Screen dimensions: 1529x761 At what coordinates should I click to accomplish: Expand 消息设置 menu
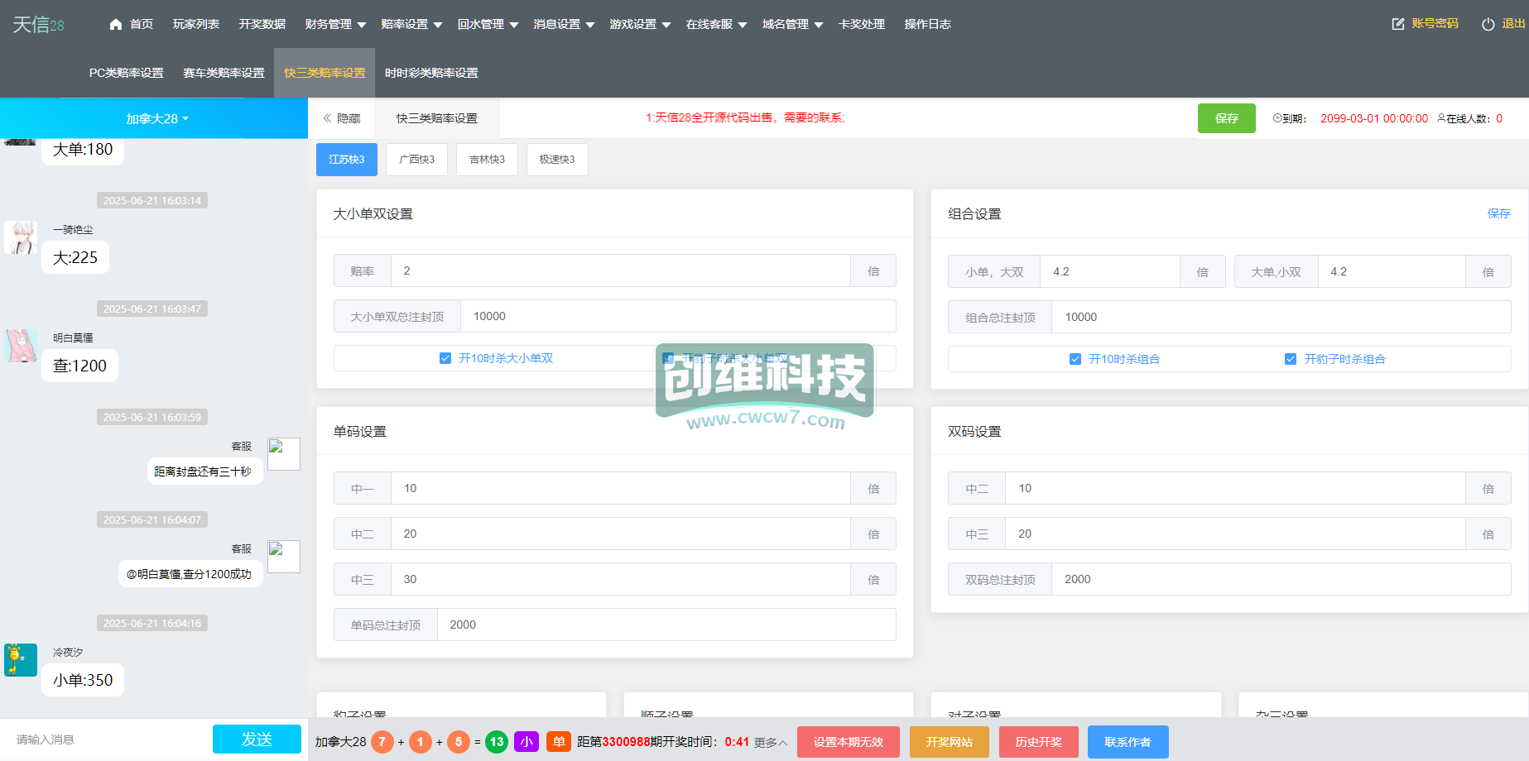(564, 24)
